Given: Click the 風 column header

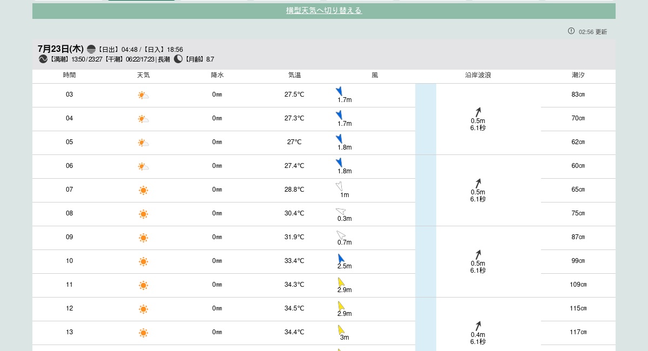Looking at the screenshot, I should 375,75.
